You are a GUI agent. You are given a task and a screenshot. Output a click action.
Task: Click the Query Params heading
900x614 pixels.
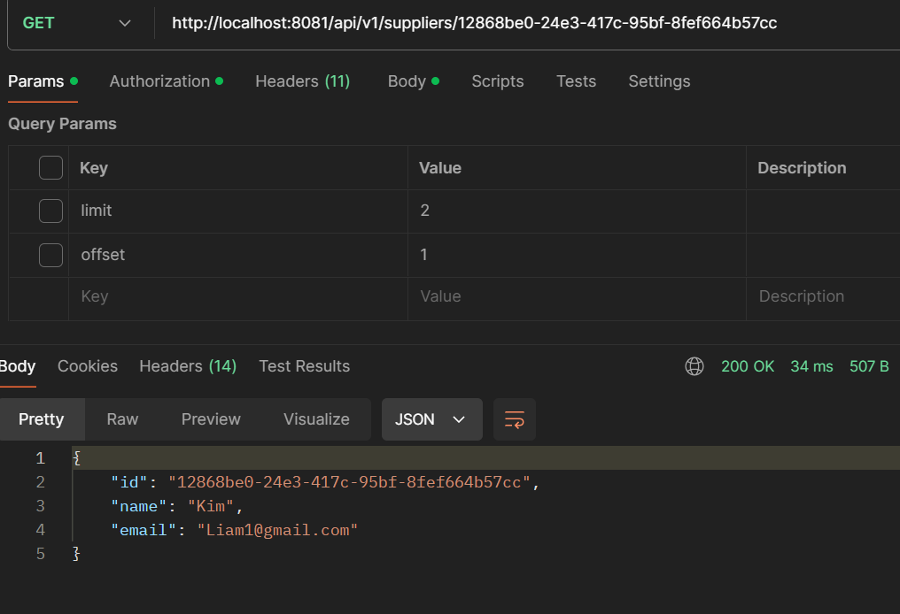pos(62,124)
